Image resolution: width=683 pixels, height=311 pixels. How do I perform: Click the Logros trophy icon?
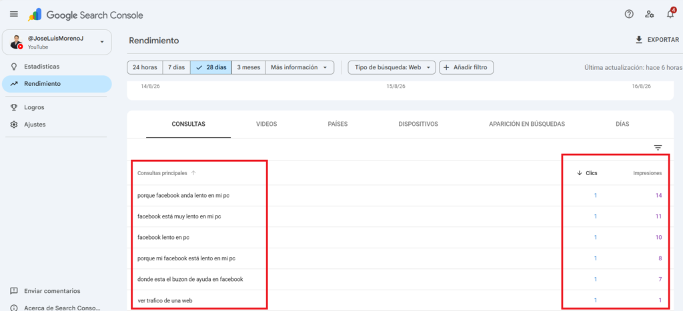tap(14, 107)
